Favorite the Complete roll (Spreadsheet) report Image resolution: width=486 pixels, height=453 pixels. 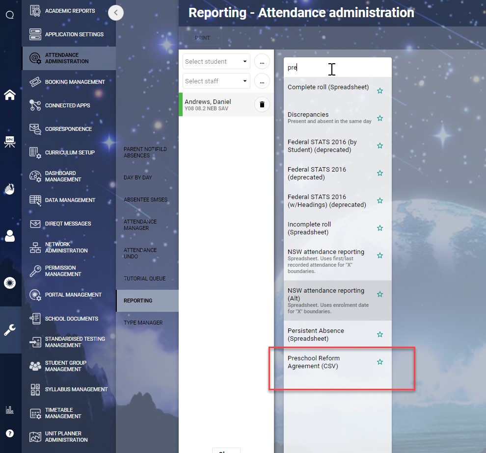380,91
